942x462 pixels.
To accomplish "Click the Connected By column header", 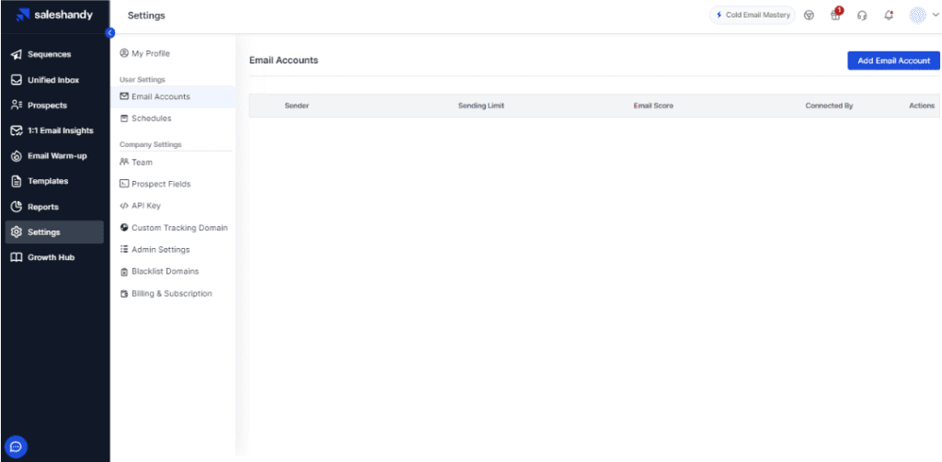I will pyautogui.click(x=829, y=106).
